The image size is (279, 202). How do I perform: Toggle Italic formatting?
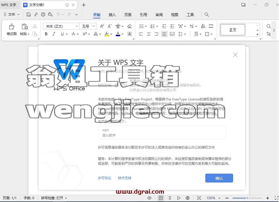tap(54, 34)
